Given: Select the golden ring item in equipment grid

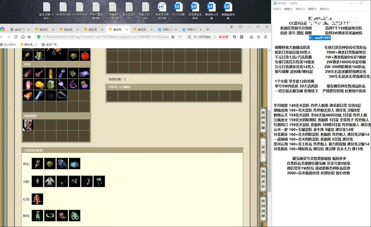Looking at the screenshot, I should click(74, 56).
